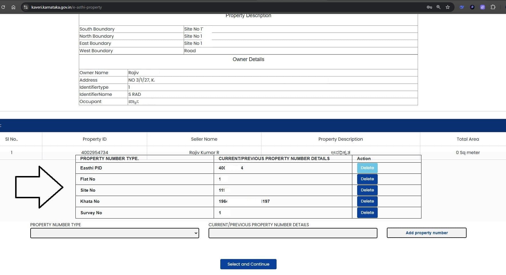This screenshot has height=275, width=506.
Task: Delete the Easthi PID row
Action: [367, 168]
